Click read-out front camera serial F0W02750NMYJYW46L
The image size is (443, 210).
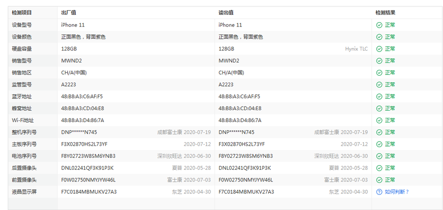pos(246,180)
